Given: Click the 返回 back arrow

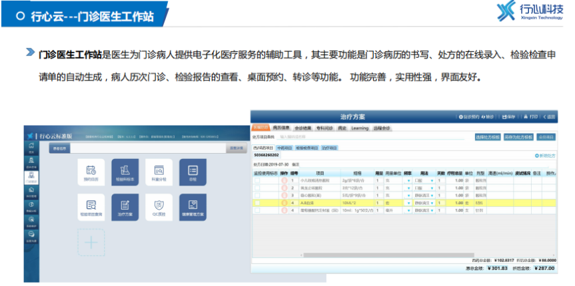Looking at the screenshot, I should [x=545, y=117].
